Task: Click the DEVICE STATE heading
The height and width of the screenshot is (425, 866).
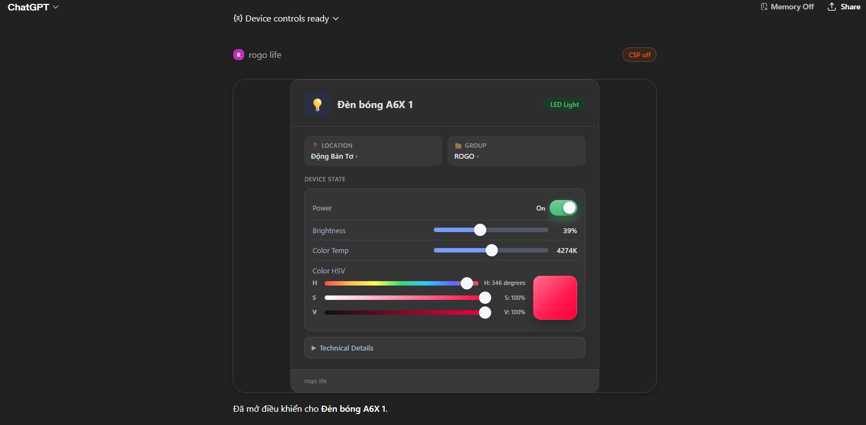Action: coord(325,179)
